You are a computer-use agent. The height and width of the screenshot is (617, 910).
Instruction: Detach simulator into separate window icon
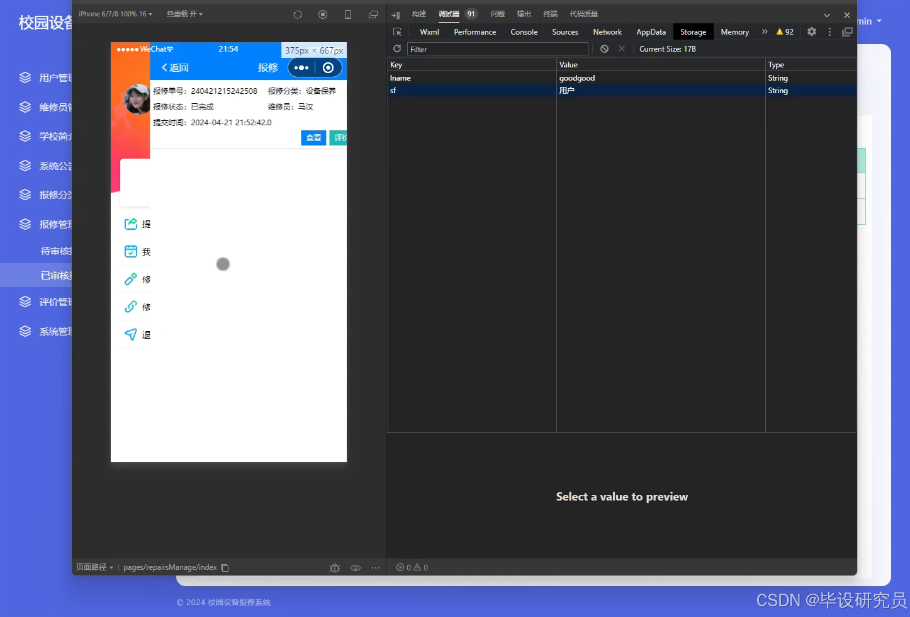pos(373,14)
